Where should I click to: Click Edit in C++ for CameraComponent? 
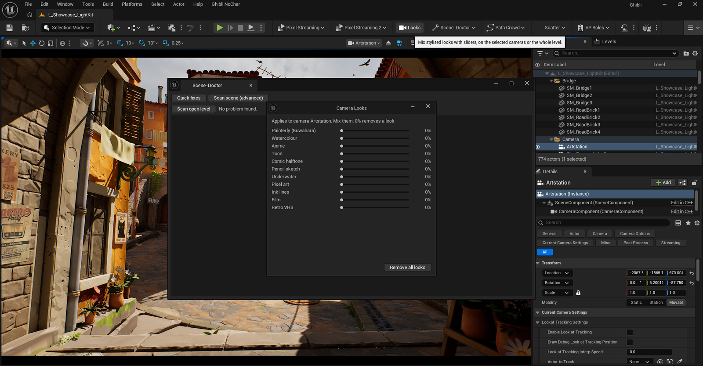(682, 212)
